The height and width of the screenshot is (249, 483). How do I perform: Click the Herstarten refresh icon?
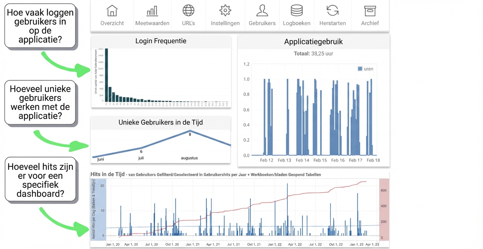click(333, 10)
